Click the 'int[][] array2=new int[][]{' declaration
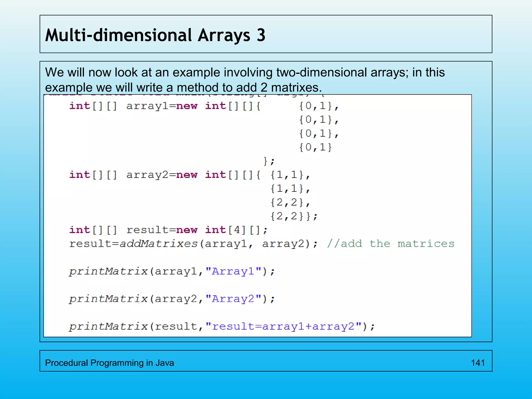Image resolution: width=532 pixels, height=399 pixels. click(165, 175)
